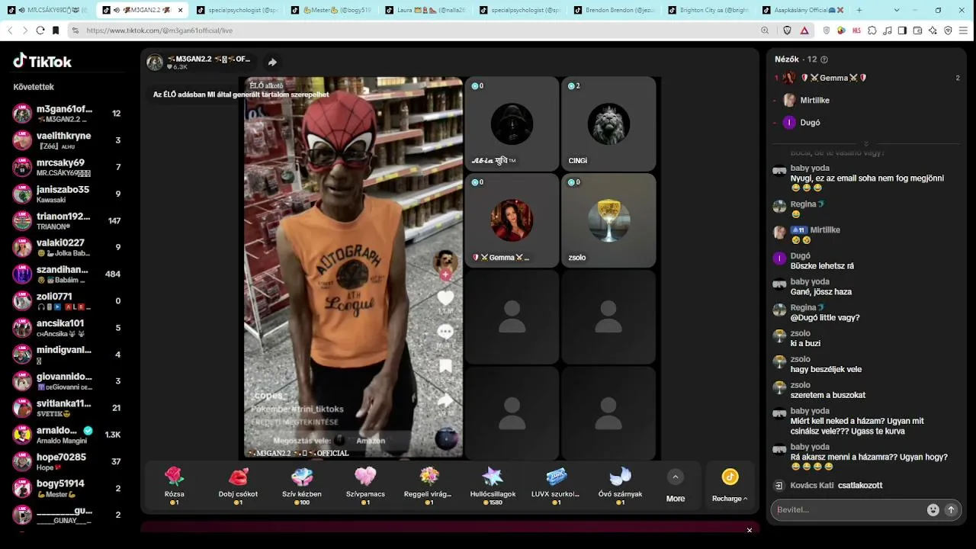
Task: Expand the top viewers list chevron
Action: point(865,143)
